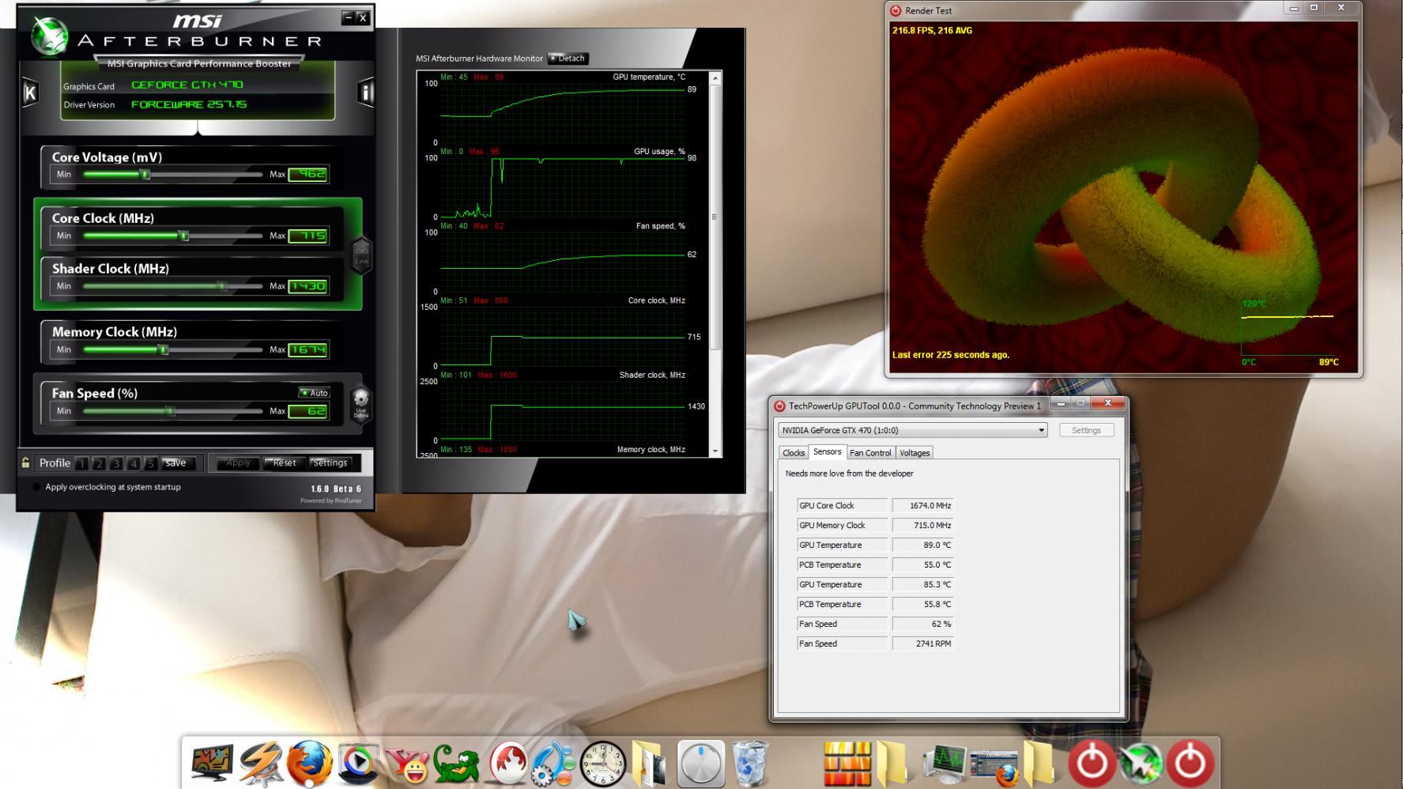Open the Afterburner info i button
This screenshot has height=789, width=1403.
pos(365,92)
